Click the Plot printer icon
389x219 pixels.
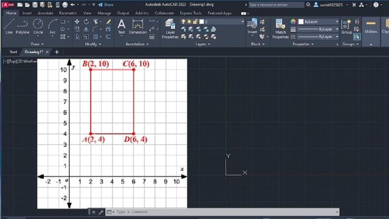coord(65,5)
